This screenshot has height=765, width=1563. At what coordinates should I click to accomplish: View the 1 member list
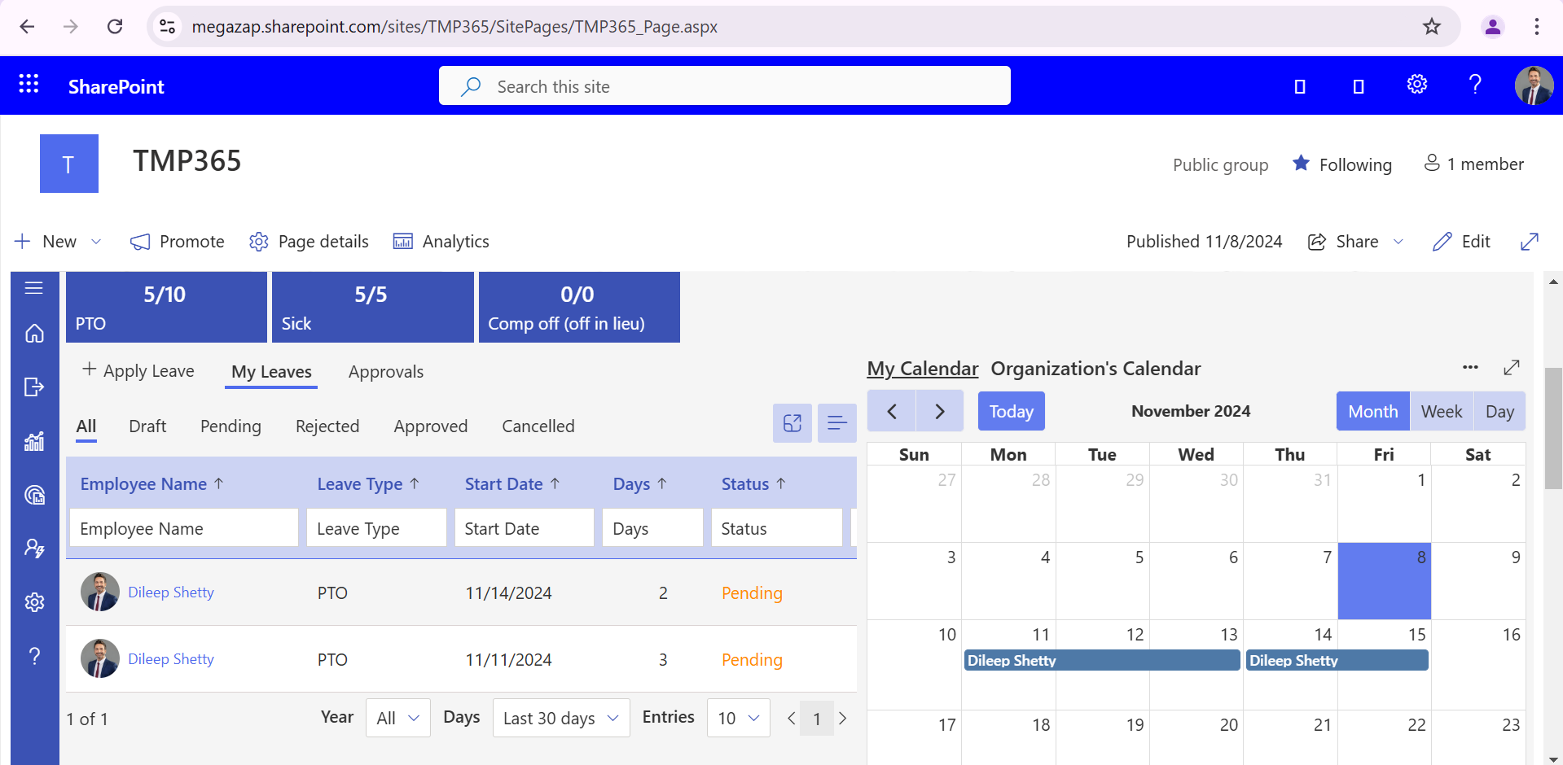click(1473, 164)
